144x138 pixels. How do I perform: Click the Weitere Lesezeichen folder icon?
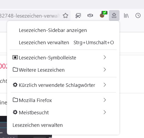pos(15,70)
